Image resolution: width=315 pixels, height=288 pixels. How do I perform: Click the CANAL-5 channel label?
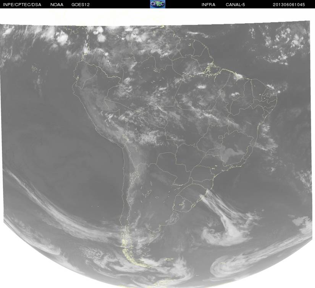[235, 5]
